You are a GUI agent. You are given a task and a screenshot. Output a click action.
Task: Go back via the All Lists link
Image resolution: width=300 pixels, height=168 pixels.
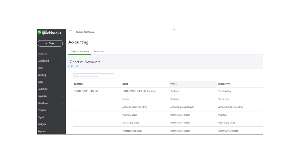point(74,66)
